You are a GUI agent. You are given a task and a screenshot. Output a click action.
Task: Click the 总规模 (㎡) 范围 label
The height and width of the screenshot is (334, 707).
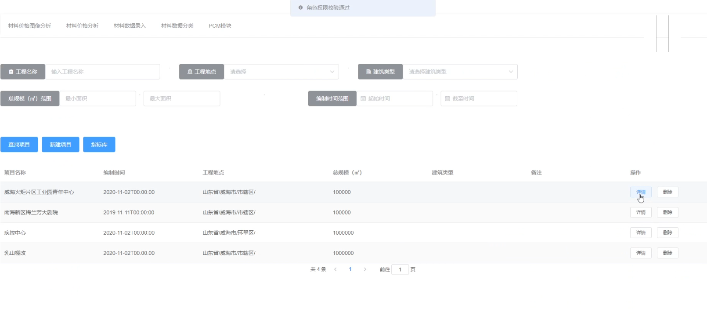[x=30, y=98]
